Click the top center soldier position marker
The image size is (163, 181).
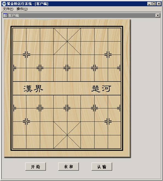tap(67, 68)
